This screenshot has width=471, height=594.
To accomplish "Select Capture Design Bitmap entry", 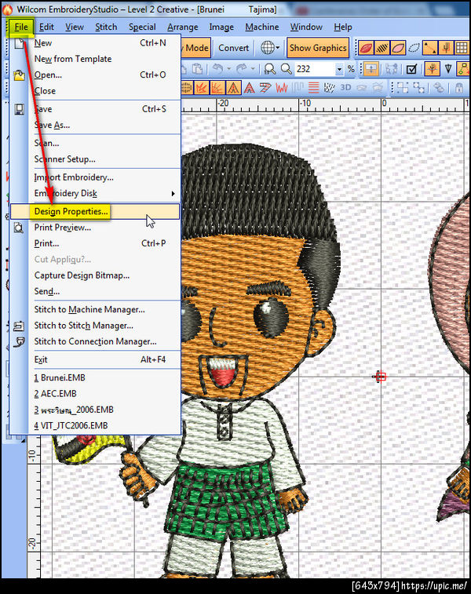I will [x=95, y=275].
